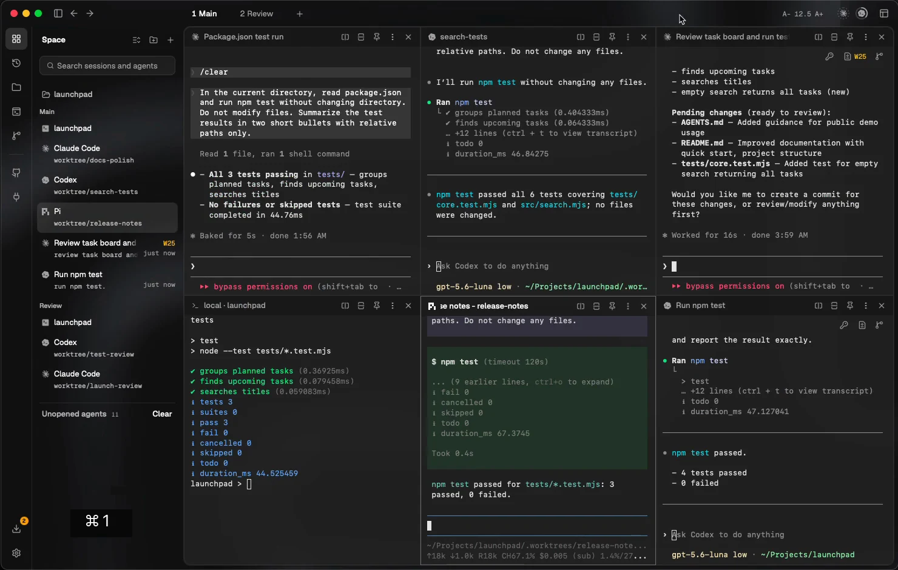This screenshot has height=570, width=898.
Task: Open settings gear in left rail
Action: [x=16, y=553]
